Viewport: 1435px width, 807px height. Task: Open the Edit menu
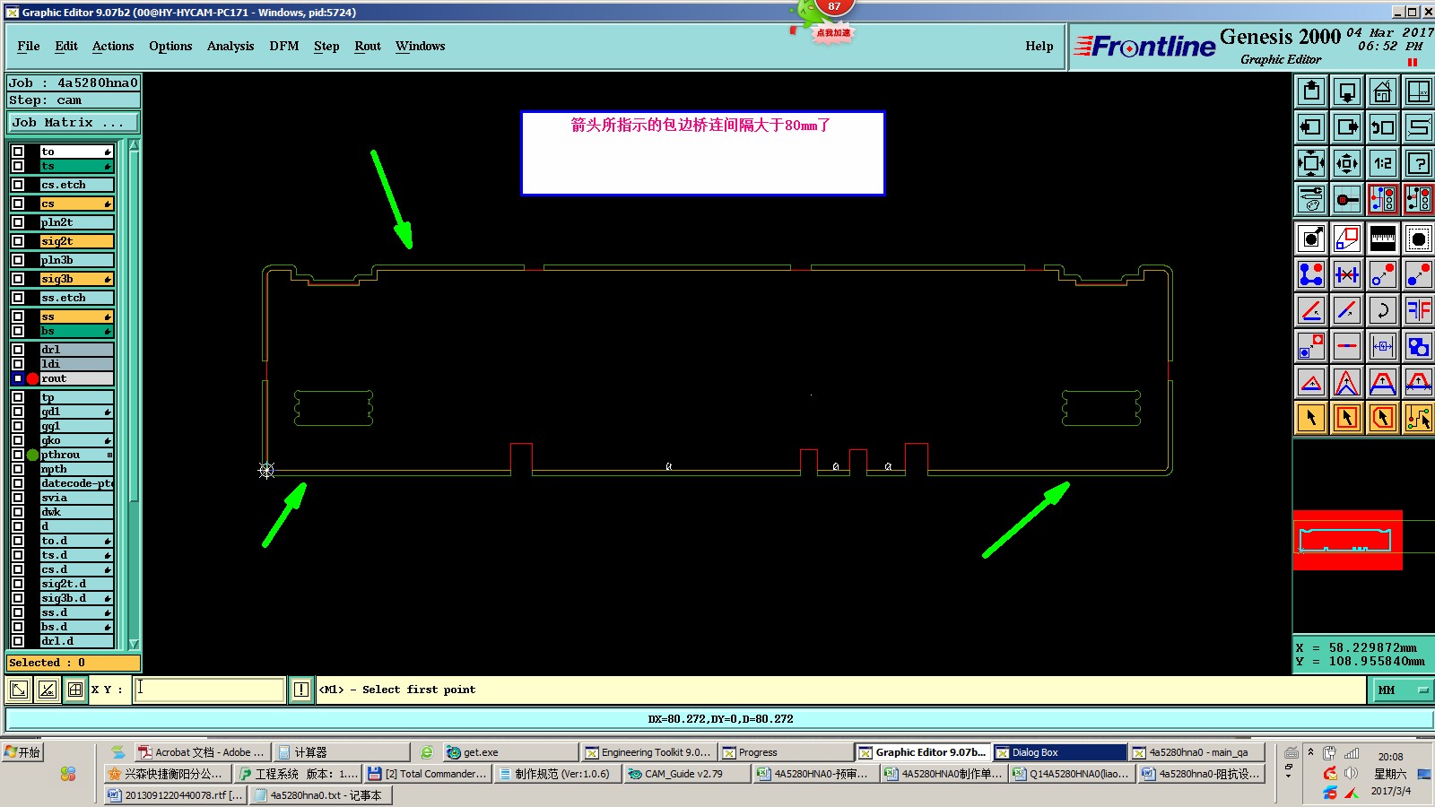pos(66,46)
